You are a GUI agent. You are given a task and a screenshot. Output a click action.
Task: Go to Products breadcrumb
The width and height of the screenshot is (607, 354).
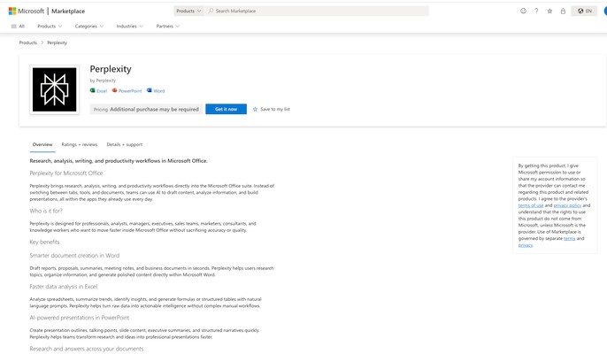coord(28,42)
